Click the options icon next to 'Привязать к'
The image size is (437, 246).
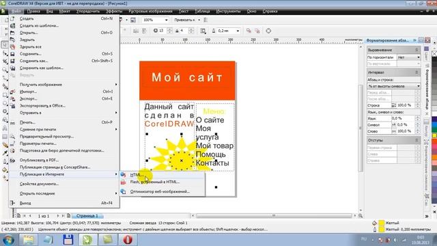[x=206, y=20]
